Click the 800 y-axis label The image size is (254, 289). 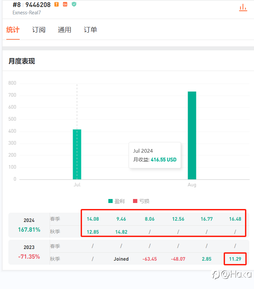coord(12,83)
